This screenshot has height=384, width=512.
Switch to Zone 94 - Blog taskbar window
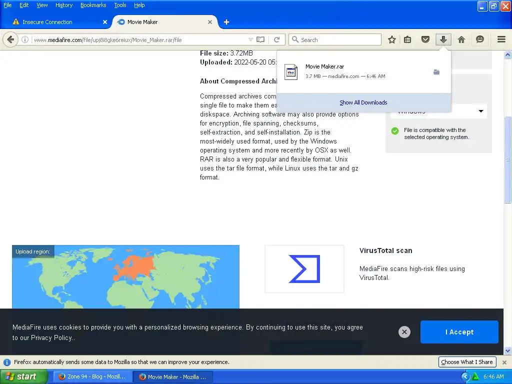point(92,377)
